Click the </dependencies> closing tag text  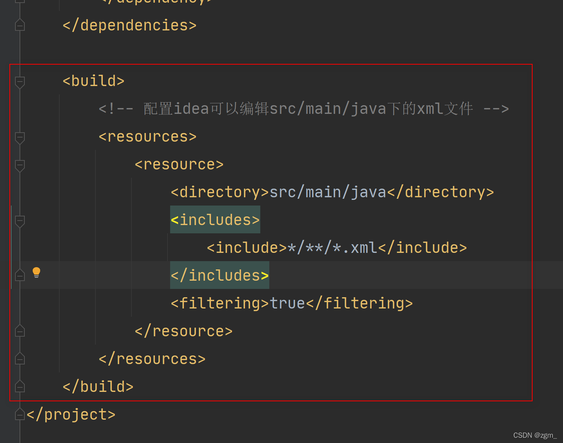point(130,26)
